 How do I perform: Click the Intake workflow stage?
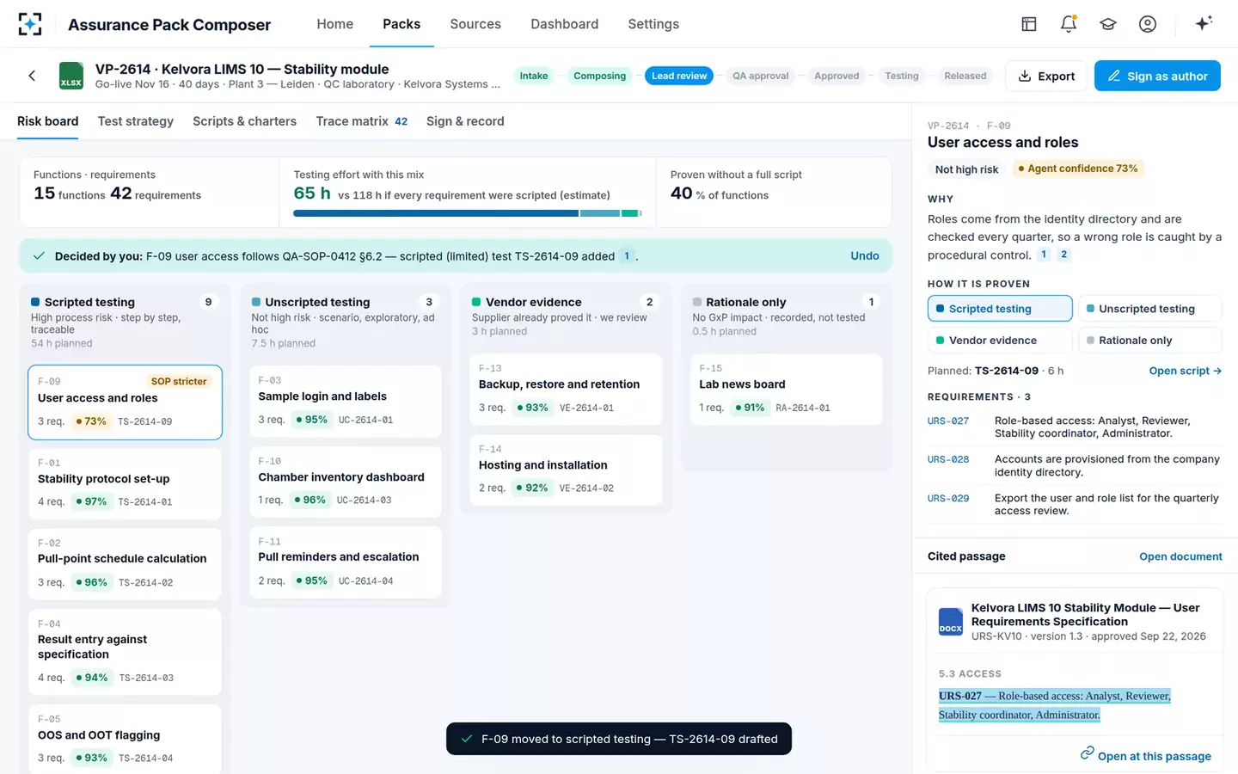point(534,76)
